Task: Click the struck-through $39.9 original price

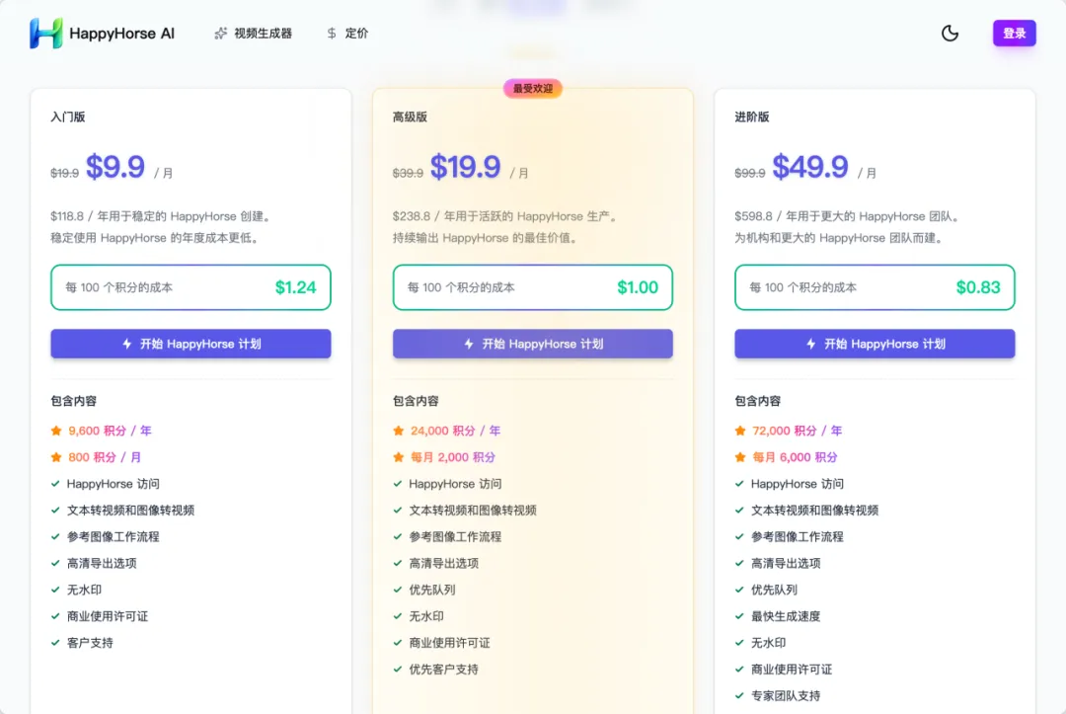Action: pos(408,174)
